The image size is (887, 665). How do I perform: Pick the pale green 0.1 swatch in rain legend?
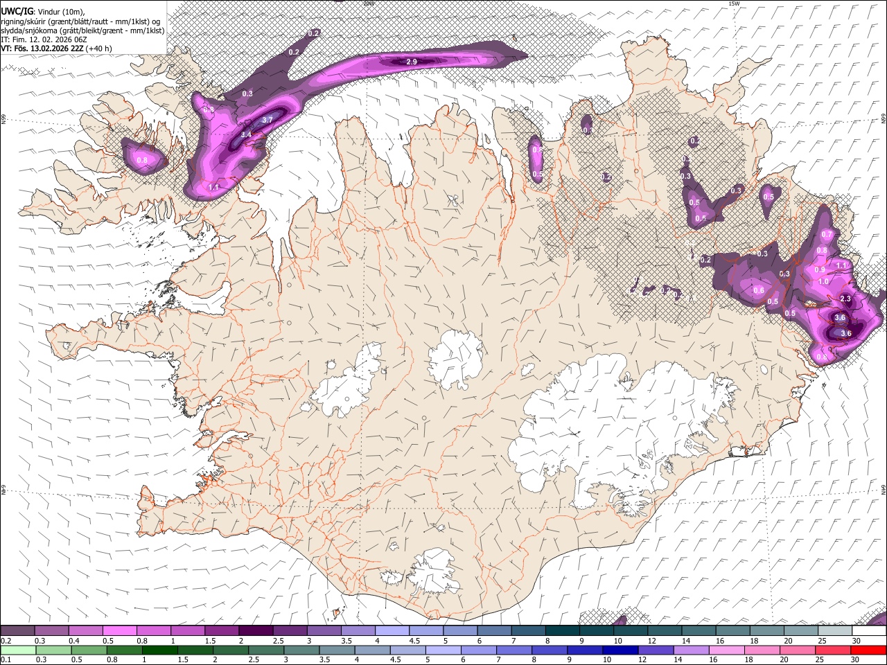(x=17, y=650)
